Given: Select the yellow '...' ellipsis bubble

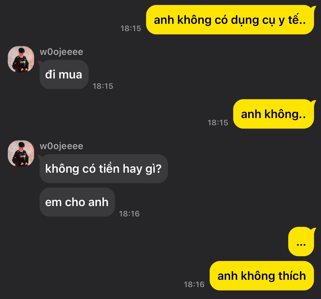Looking at the screenshot, I should pyautogui.click(x=301, y=242).
